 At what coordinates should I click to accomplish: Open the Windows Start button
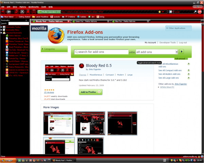[x=8, y=160]
